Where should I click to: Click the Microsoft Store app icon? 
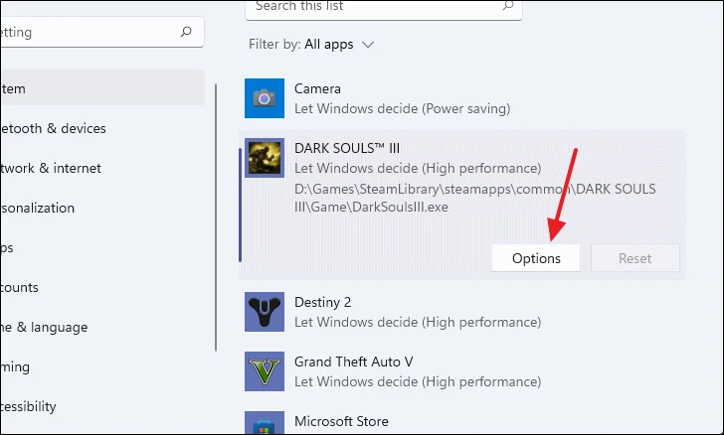tap(265, 423)
